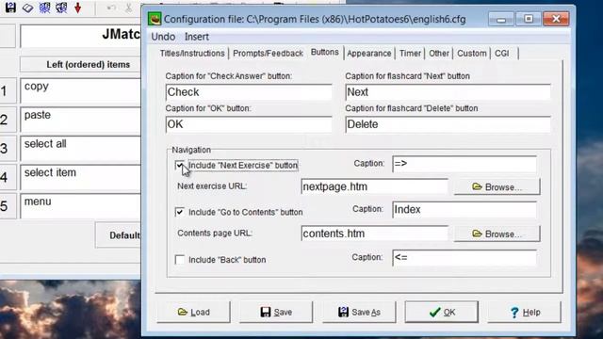Click the "paste" left item field

(x=81, y=120)
